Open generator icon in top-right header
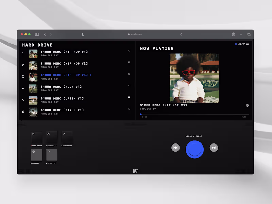272x204 pixels. point(244,44)
